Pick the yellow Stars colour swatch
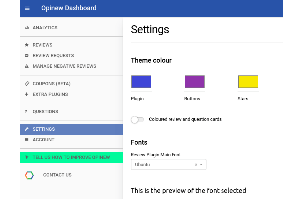 click(248, 82)
